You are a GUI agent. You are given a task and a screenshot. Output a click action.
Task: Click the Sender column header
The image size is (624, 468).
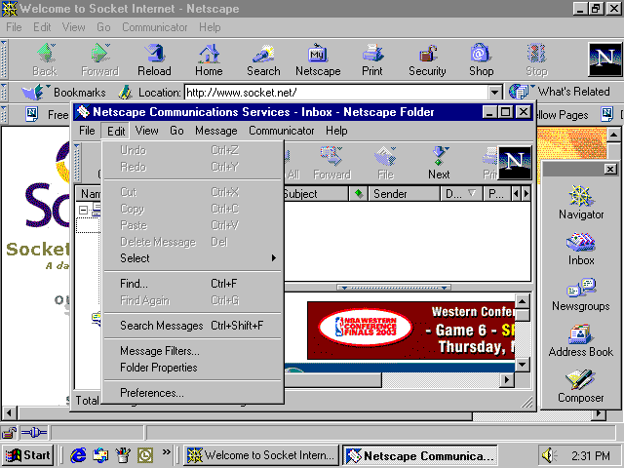coord(404,194)
